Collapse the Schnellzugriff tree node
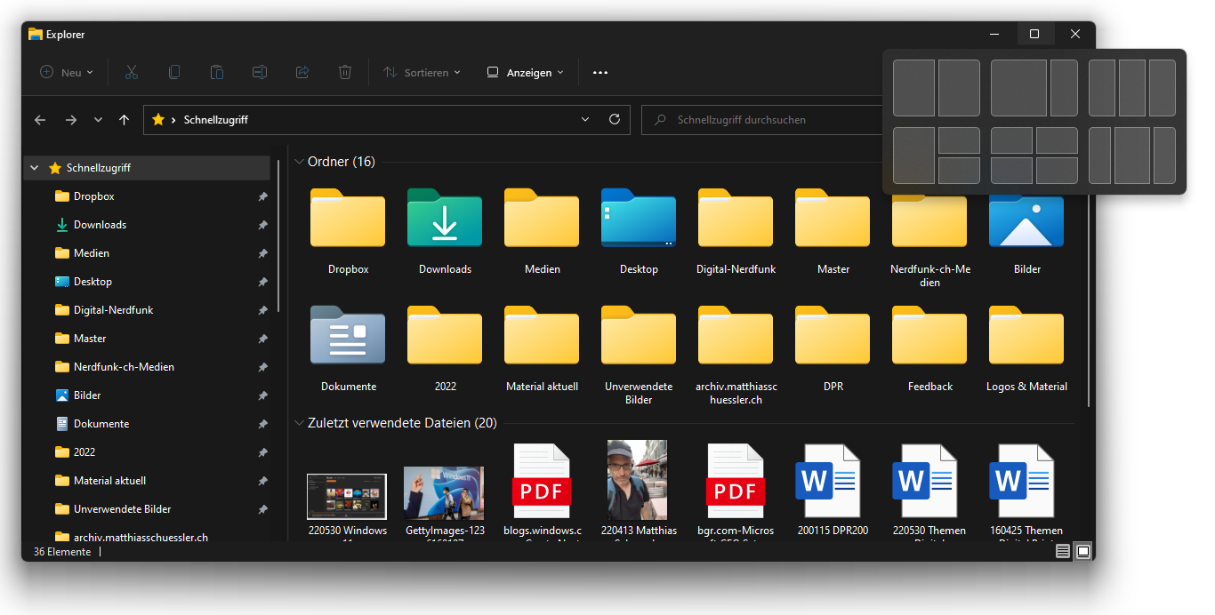This screenshot has height=615, width=1215. pos(35,168)
